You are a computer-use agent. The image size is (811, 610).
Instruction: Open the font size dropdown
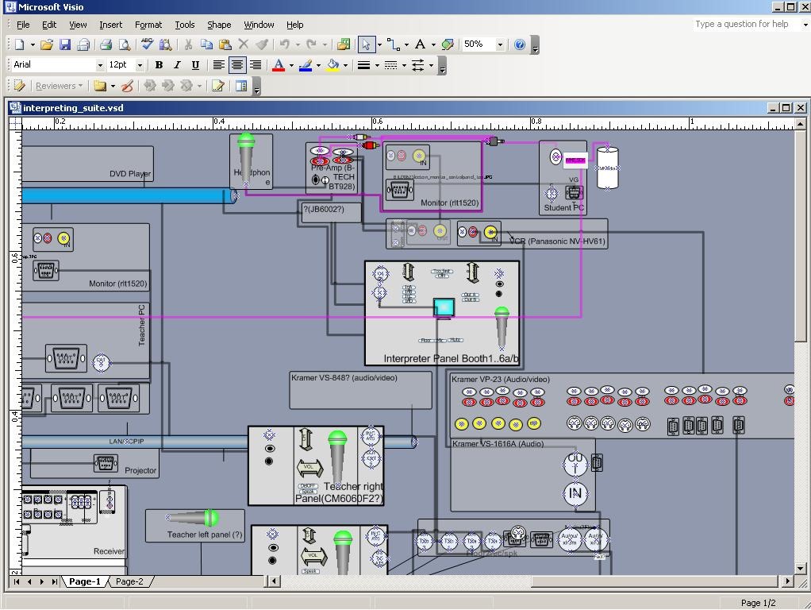point(140,65)
